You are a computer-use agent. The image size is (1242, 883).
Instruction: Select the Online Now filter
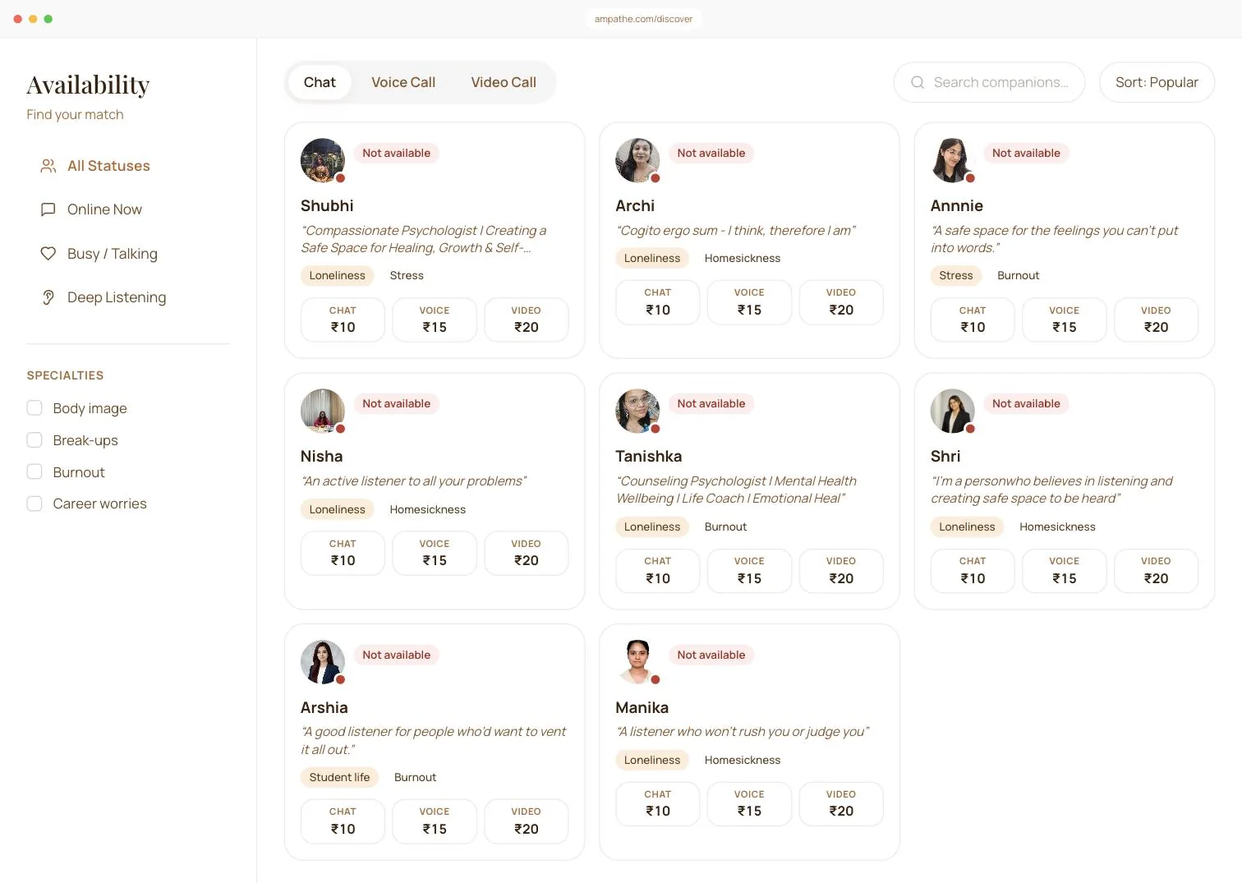coord(128,209)
